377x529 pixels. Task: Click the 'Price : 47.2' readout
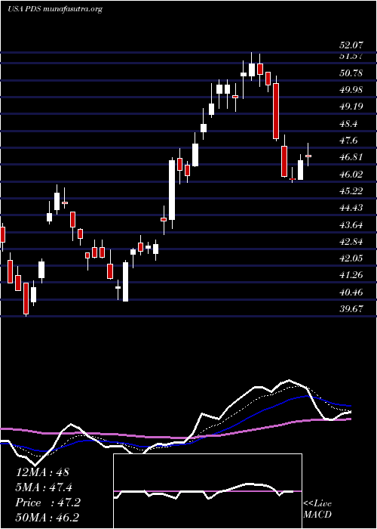click(48, 503)
